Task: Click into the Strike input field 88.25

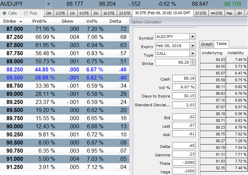Action: click(173, 62)
